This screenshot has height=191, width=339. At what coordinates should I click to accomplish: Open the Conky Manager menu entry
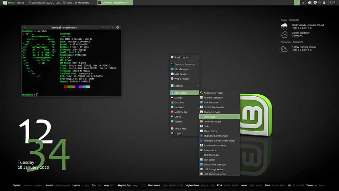pyautogui.click(x=219, y=121)
